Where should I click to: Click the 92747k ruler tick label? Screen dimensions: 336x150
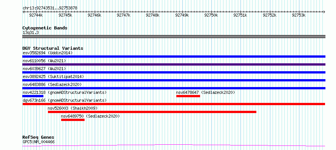[x=124, y=15]
